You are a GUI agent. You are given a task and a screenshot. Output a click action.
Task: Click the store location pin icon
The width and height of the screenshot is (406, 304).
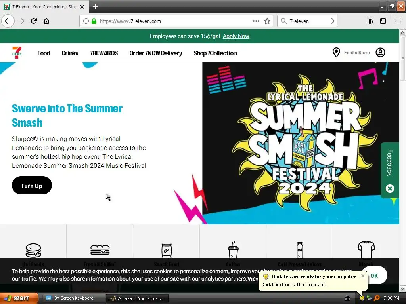tap(336, 53)
